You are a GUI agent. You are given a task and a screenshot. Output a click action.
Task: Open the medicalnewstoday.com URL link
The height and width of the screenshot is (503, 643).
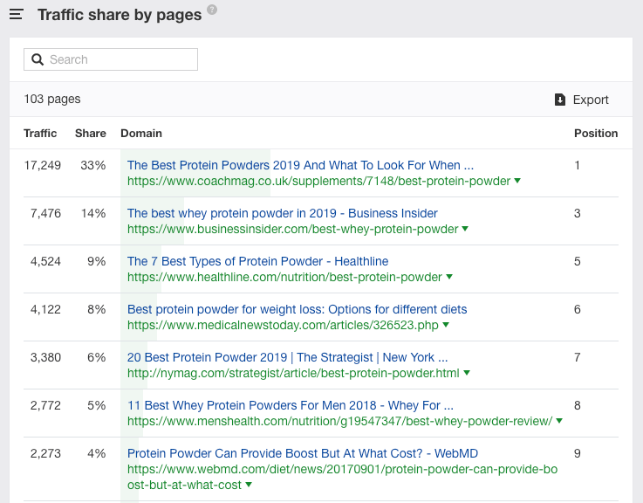point(283,325)
